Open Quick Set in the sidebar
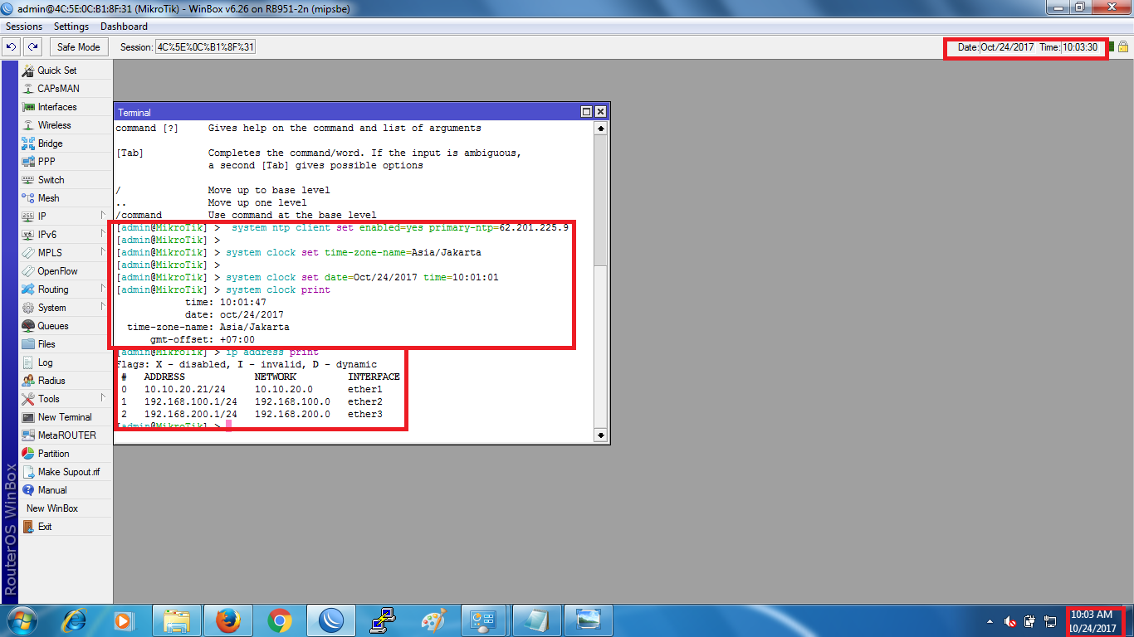This screenshot has height=637, width=1134. 66,71
